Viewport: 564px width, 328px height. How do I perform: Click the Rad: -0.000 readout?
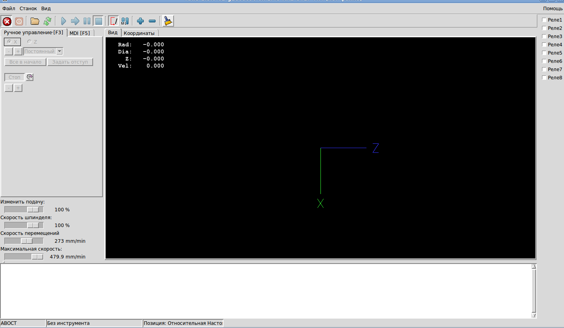[141, 45]
